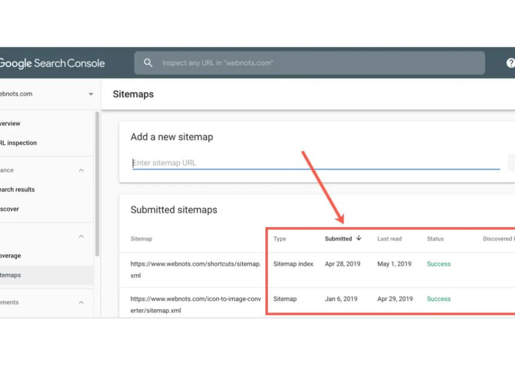Viewport: 515px width, 386px height.
Task: Collapse the Enhancements section chevron
Action: click(81, 302)
